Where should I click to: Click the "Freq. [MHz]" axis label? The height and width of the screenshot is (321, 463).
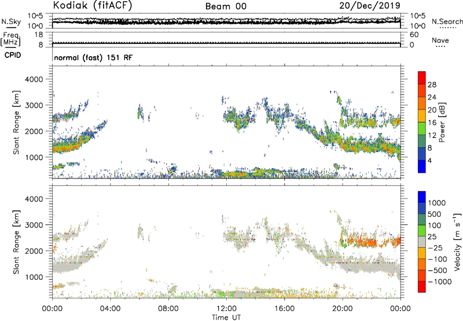pos(11,39)
